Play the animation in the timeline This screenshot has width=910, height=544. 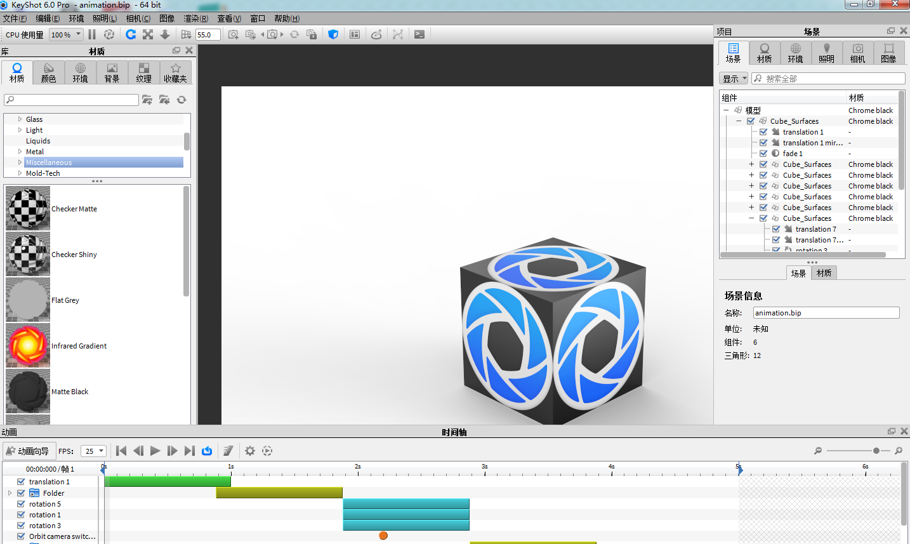tap(155, 451)
